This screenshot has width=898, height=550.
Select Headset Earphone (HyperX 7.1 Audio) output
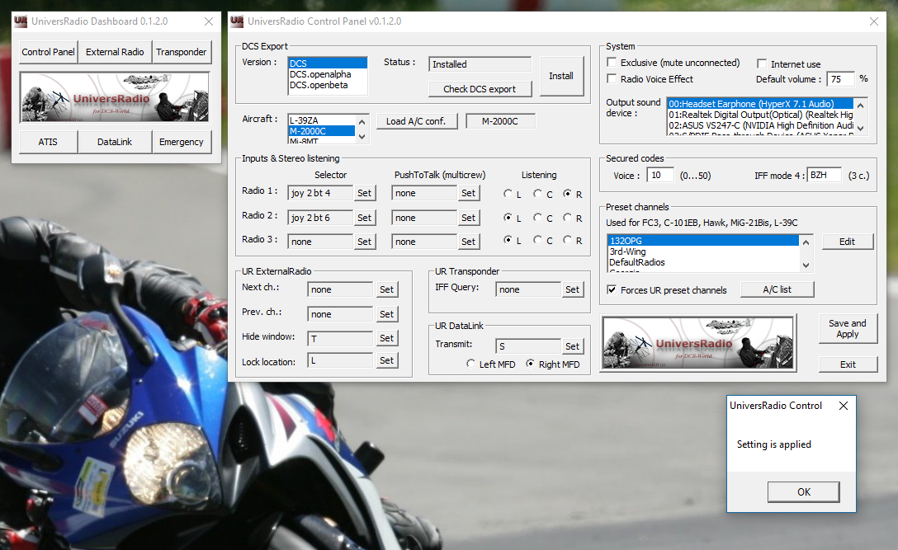[x=760, y=104]
